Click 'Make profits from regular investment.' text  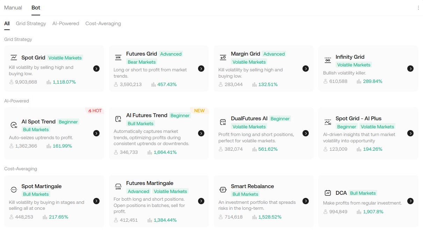coord(363,203)
